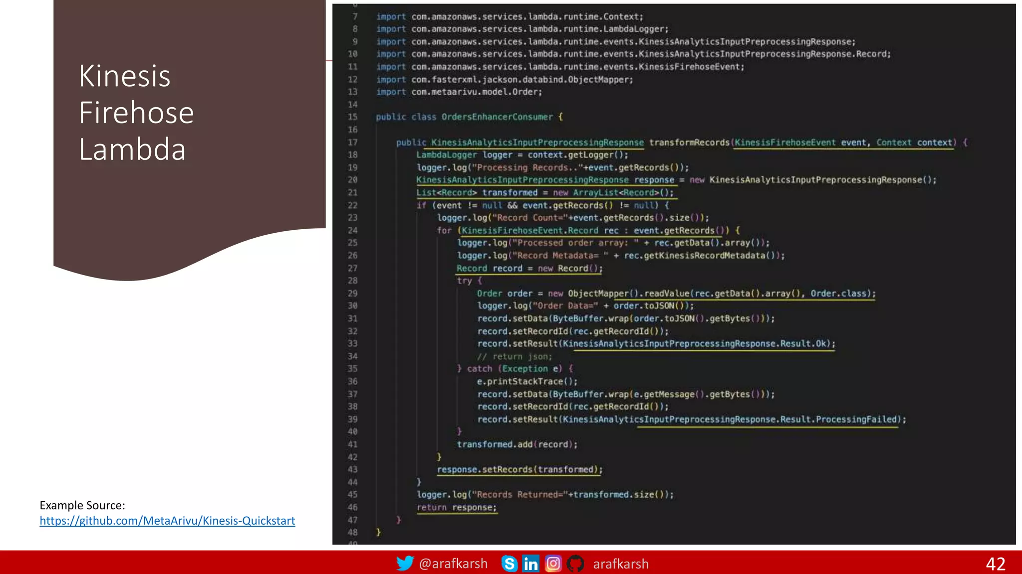The width and height of the screenshot is (1022, 574).
Task: Open the MetaArivu Kinesis-Quickstart GitHub link
Action: pyautogui.click(x=167, y=521)
